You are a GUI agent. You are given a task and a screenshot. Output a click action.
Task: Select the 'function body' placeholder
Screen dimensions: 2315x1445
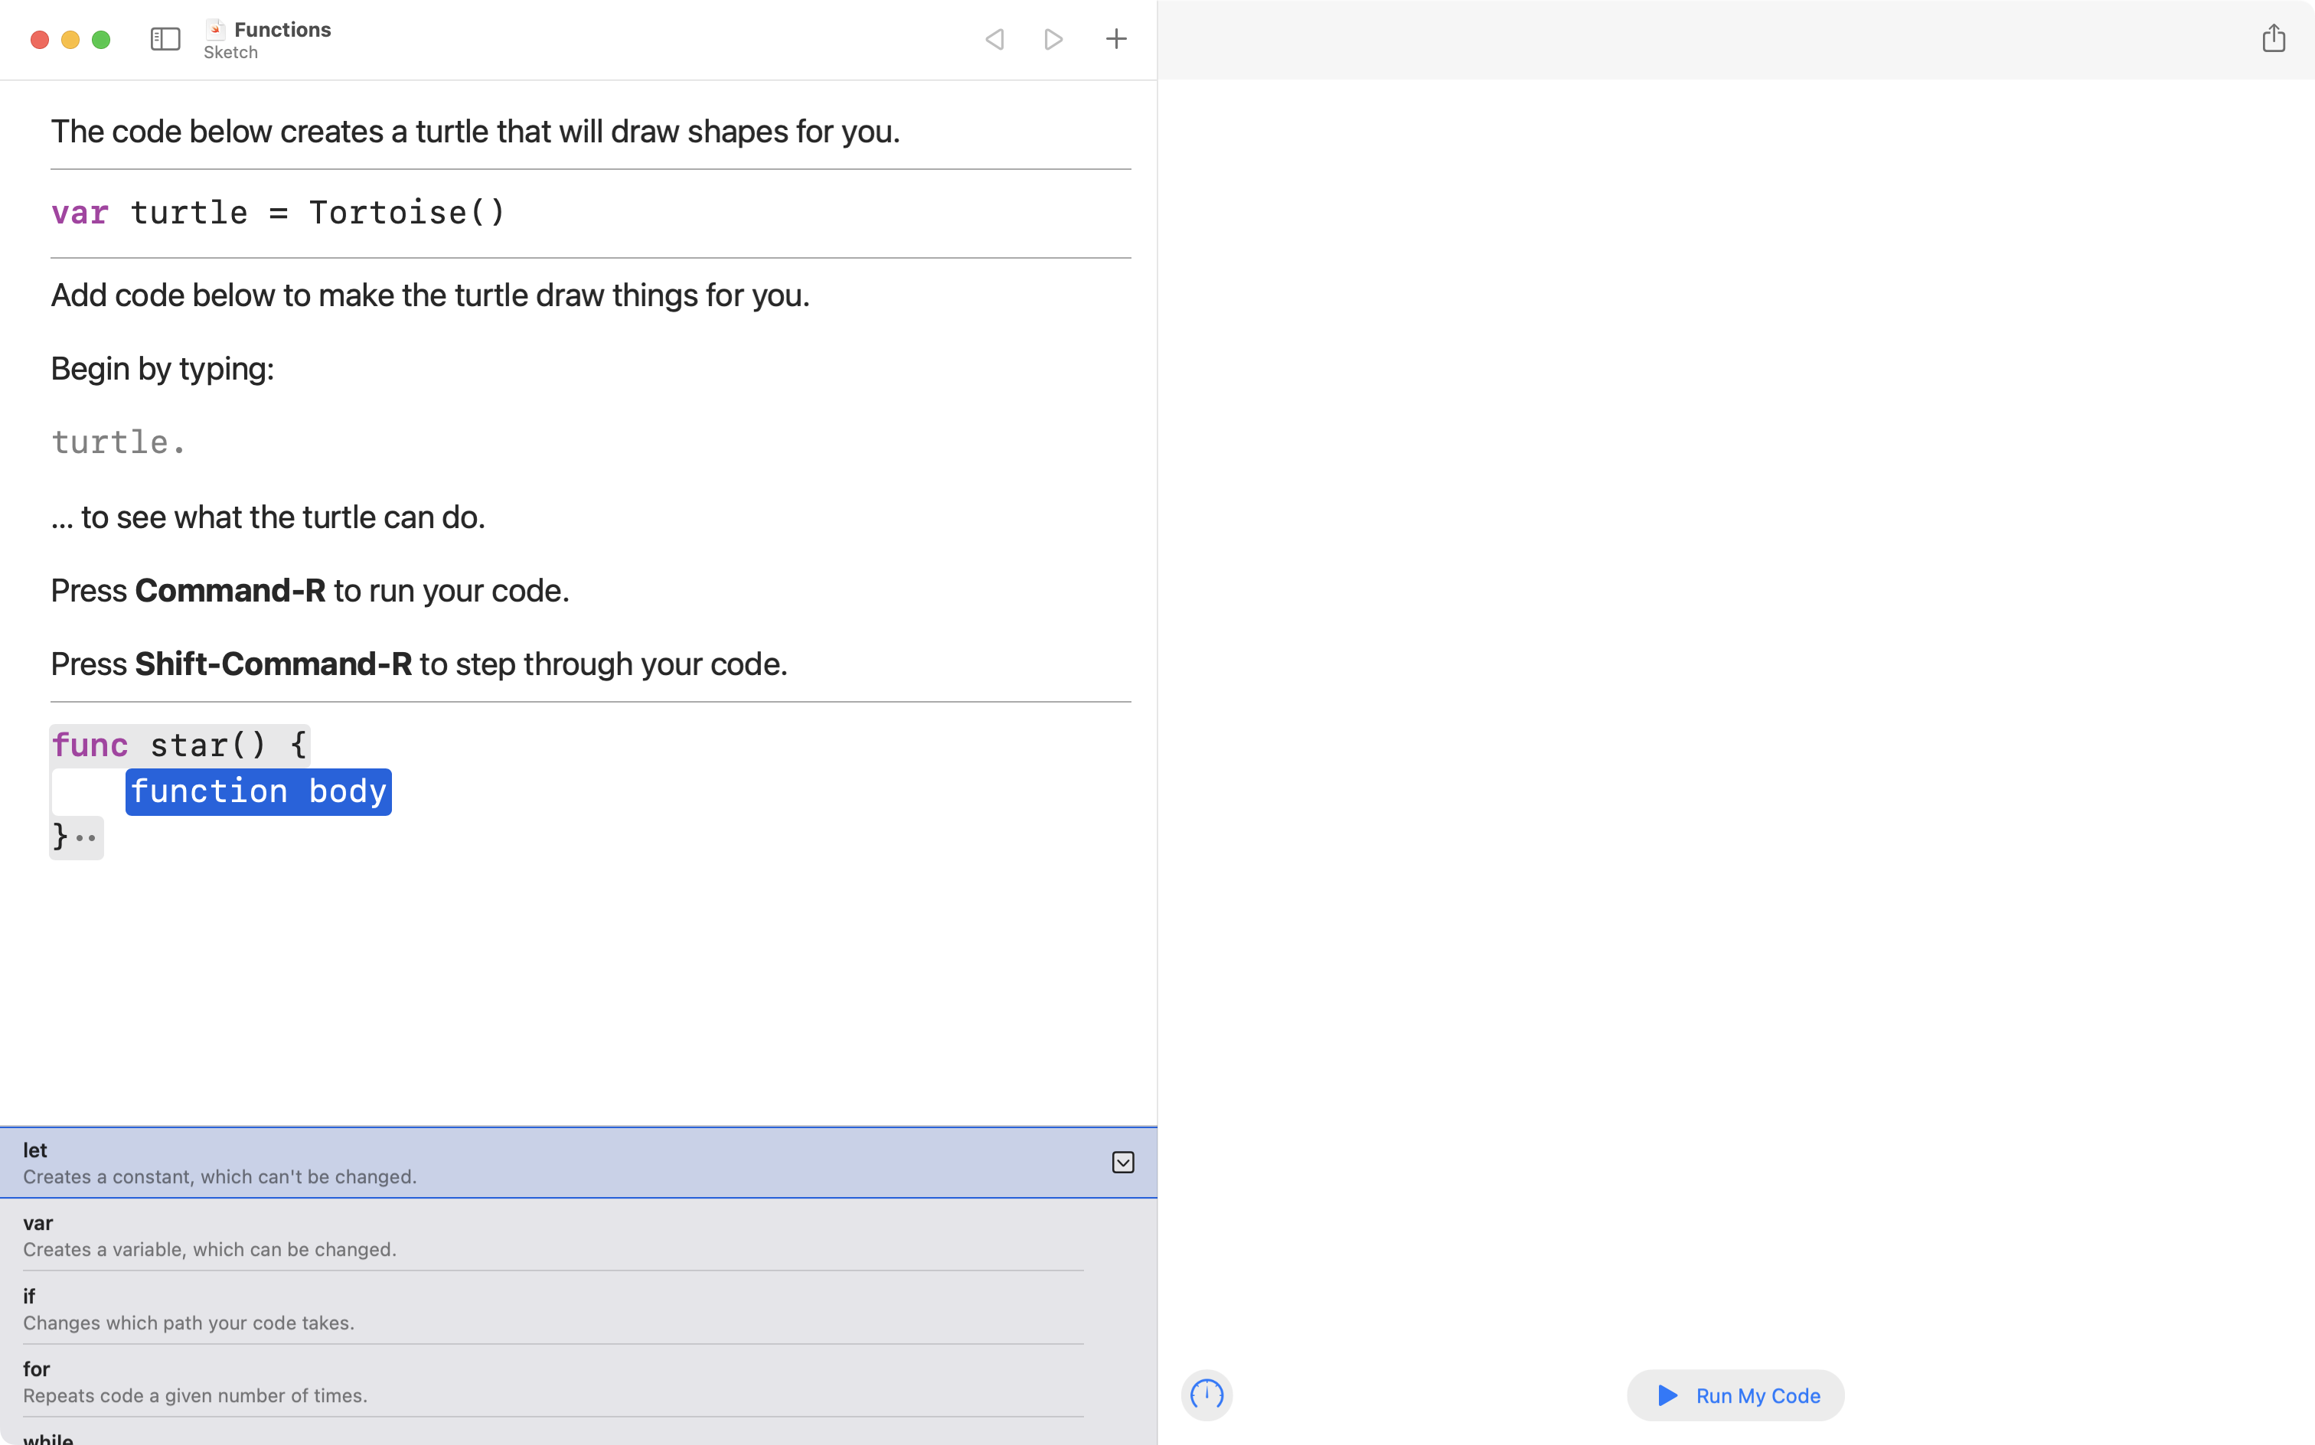click(x=258, y=791)
